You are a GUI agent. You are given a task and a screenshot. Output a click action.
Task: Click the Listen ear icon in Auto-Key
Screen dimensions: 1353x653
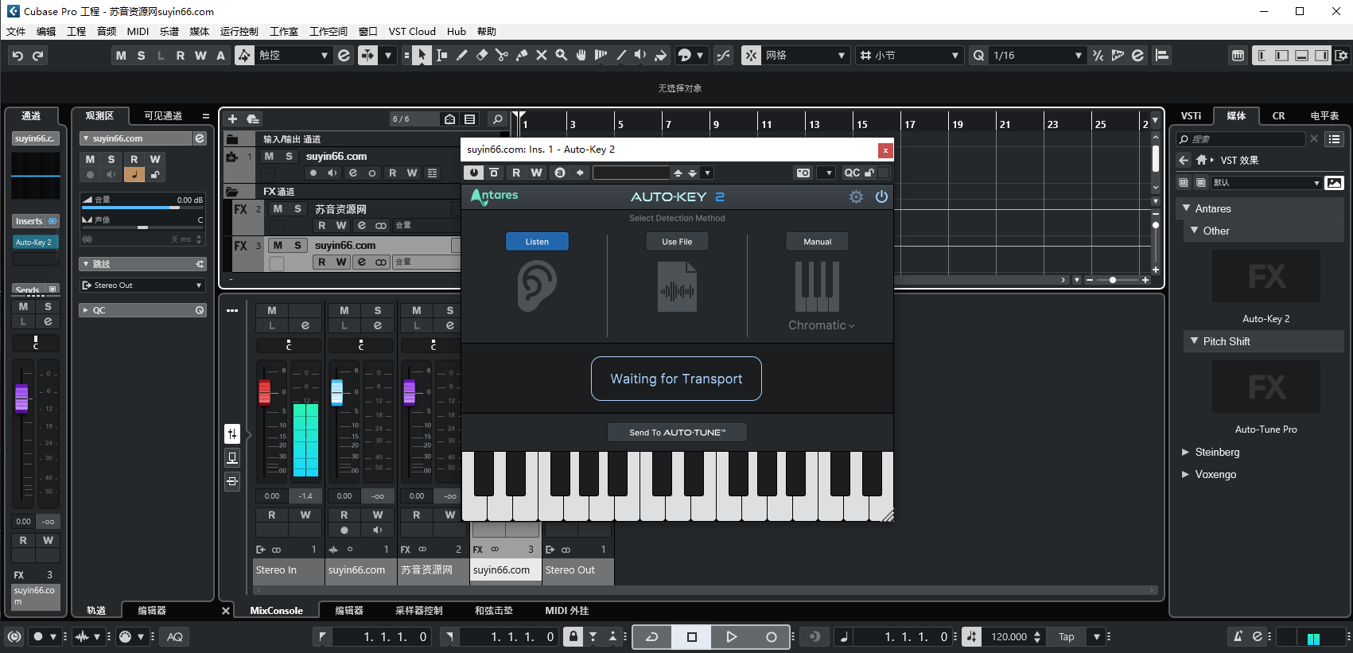(x=537, y=287)
